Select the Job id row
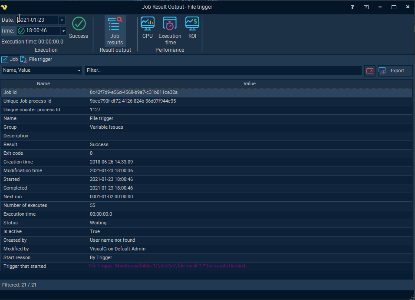This screenshot has height=300, width=415. (x=43, y=92)
